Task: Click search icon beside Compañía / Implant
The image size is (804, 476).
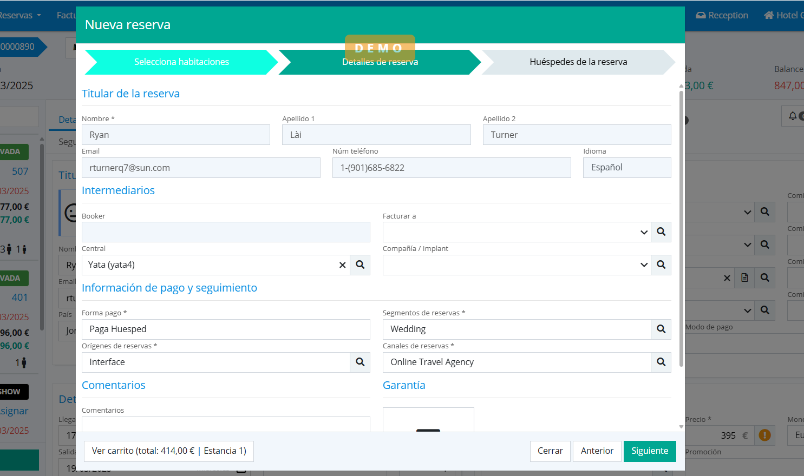Action: coord(661,265)
